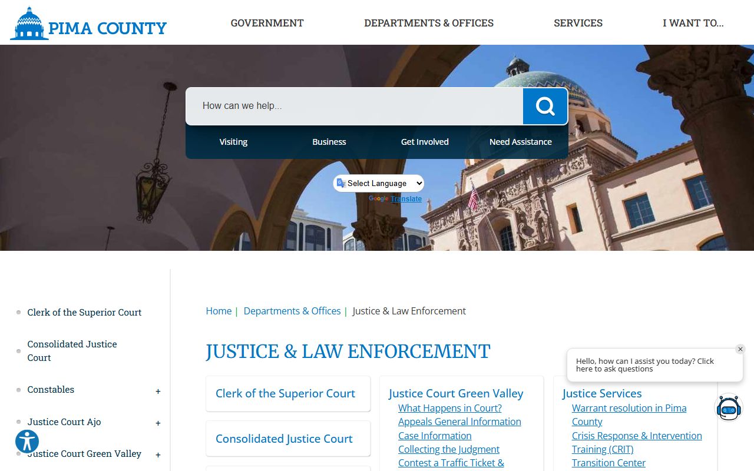Open Transition Center link
The width and height of the screenshot is (754, 471).
(609, 463)
